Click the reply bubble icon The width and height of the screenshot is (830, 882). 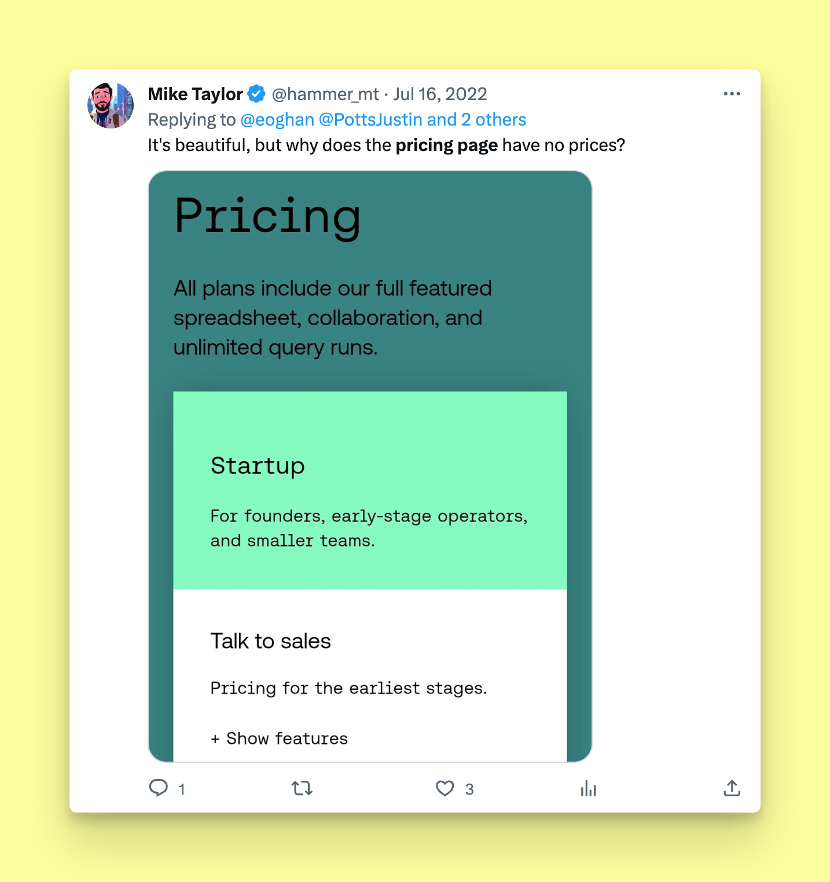click(159, 788)
